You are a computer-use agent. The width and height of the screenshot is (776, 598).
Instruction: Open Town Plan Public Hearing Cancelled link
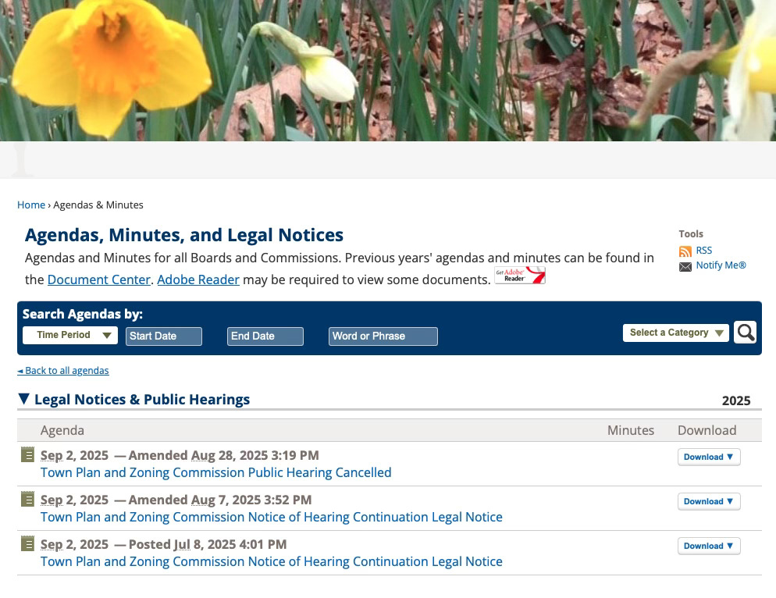coord(215,473)
